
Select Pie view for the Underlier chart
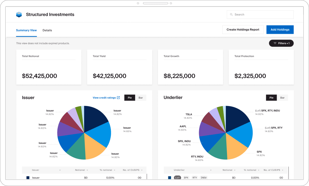point(271,97)
